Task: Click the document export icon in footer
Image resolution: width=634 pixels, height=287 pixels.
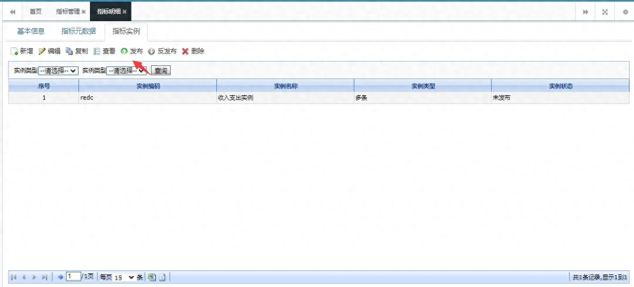Action: (162, 277)
